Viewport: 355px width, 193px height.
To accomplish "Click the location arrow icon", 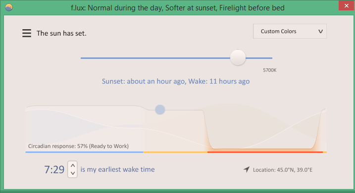I will click(247, 169).
